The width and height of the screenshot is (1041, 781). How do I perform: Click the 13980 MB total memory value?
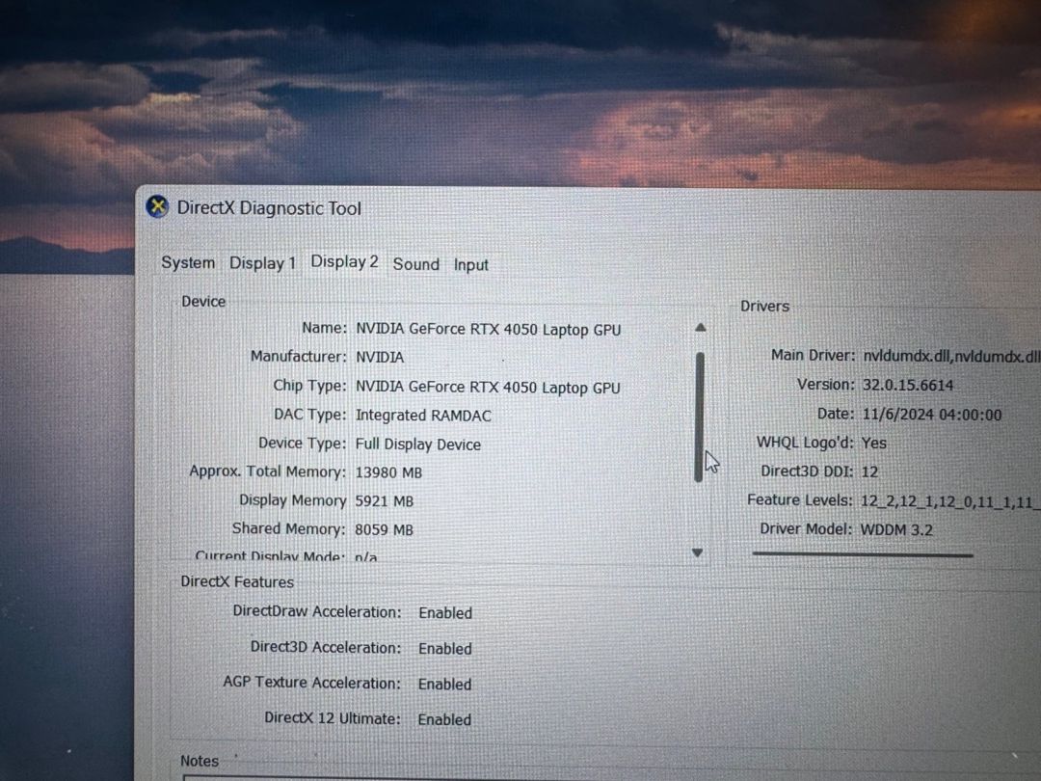tap(388, 472)
